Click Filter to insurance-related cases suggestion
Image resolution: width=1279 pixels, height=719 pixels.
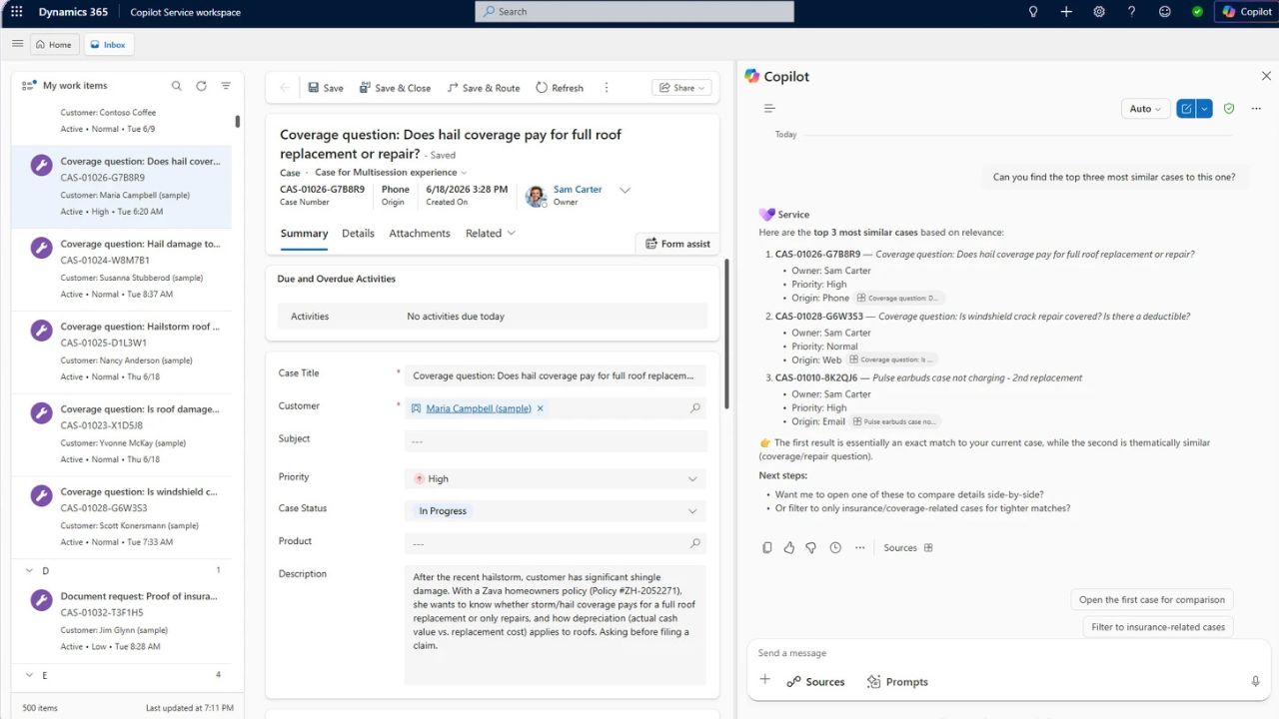point(1158,627)
